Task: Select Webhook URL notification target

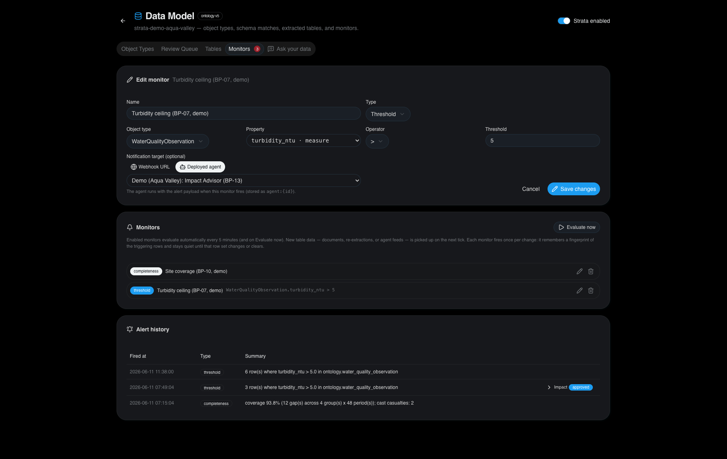Action: pyautogui.click(x=150, y=167)
